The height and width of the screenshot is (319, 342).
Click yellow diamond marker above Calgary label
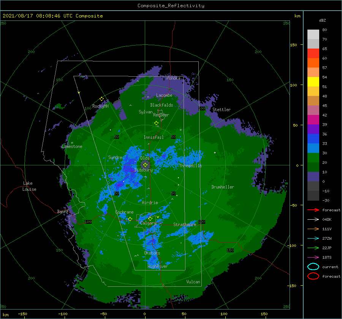pyautogui.click(x=150, y=218)
